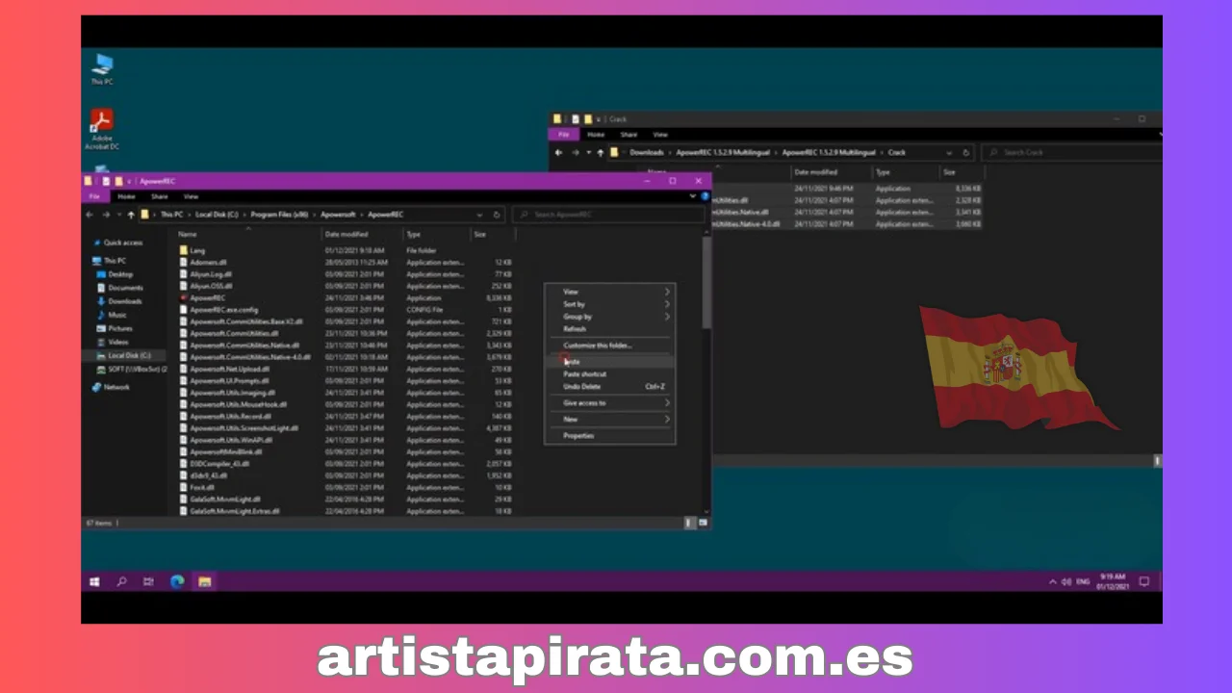Refresh the Crack window address bar
1232x693 pixels.
tap(965, 152)
